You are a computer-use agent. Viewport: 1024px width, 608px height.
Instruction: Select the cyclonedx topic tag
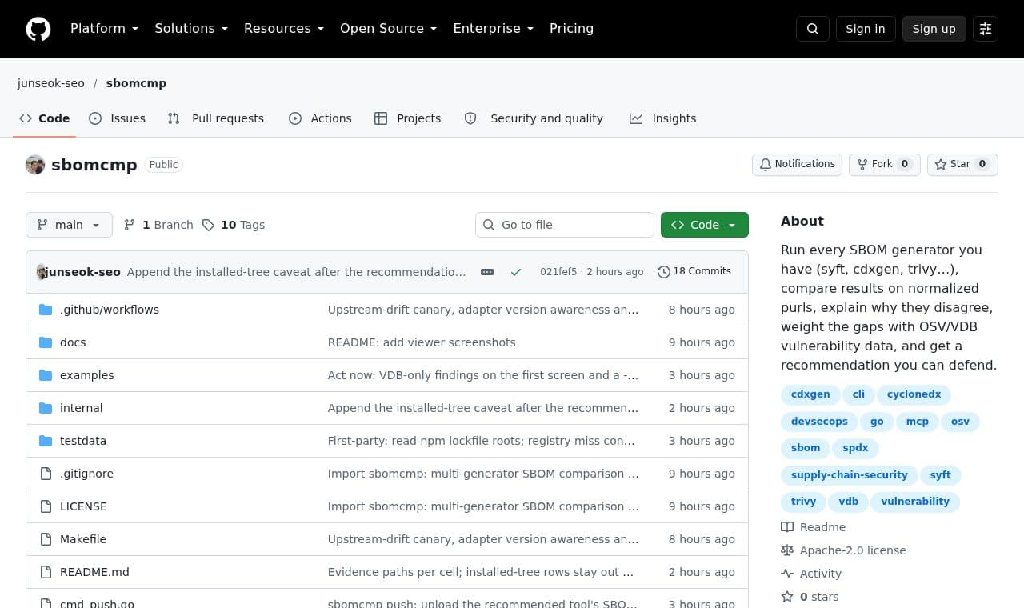tap(914, 394)
